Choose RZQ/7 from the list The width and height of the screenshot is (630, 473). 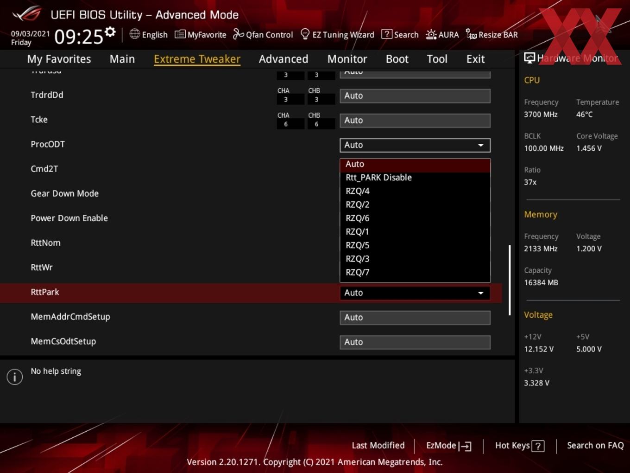[415, 272]
